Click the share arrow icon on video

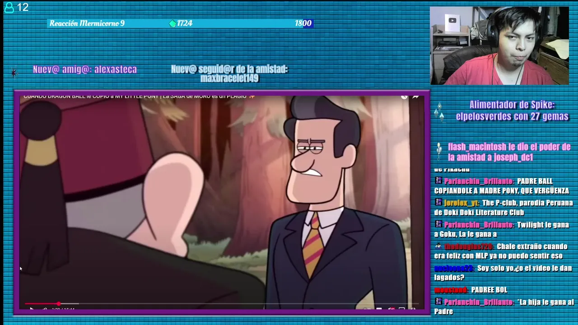[x=415, y=96]
